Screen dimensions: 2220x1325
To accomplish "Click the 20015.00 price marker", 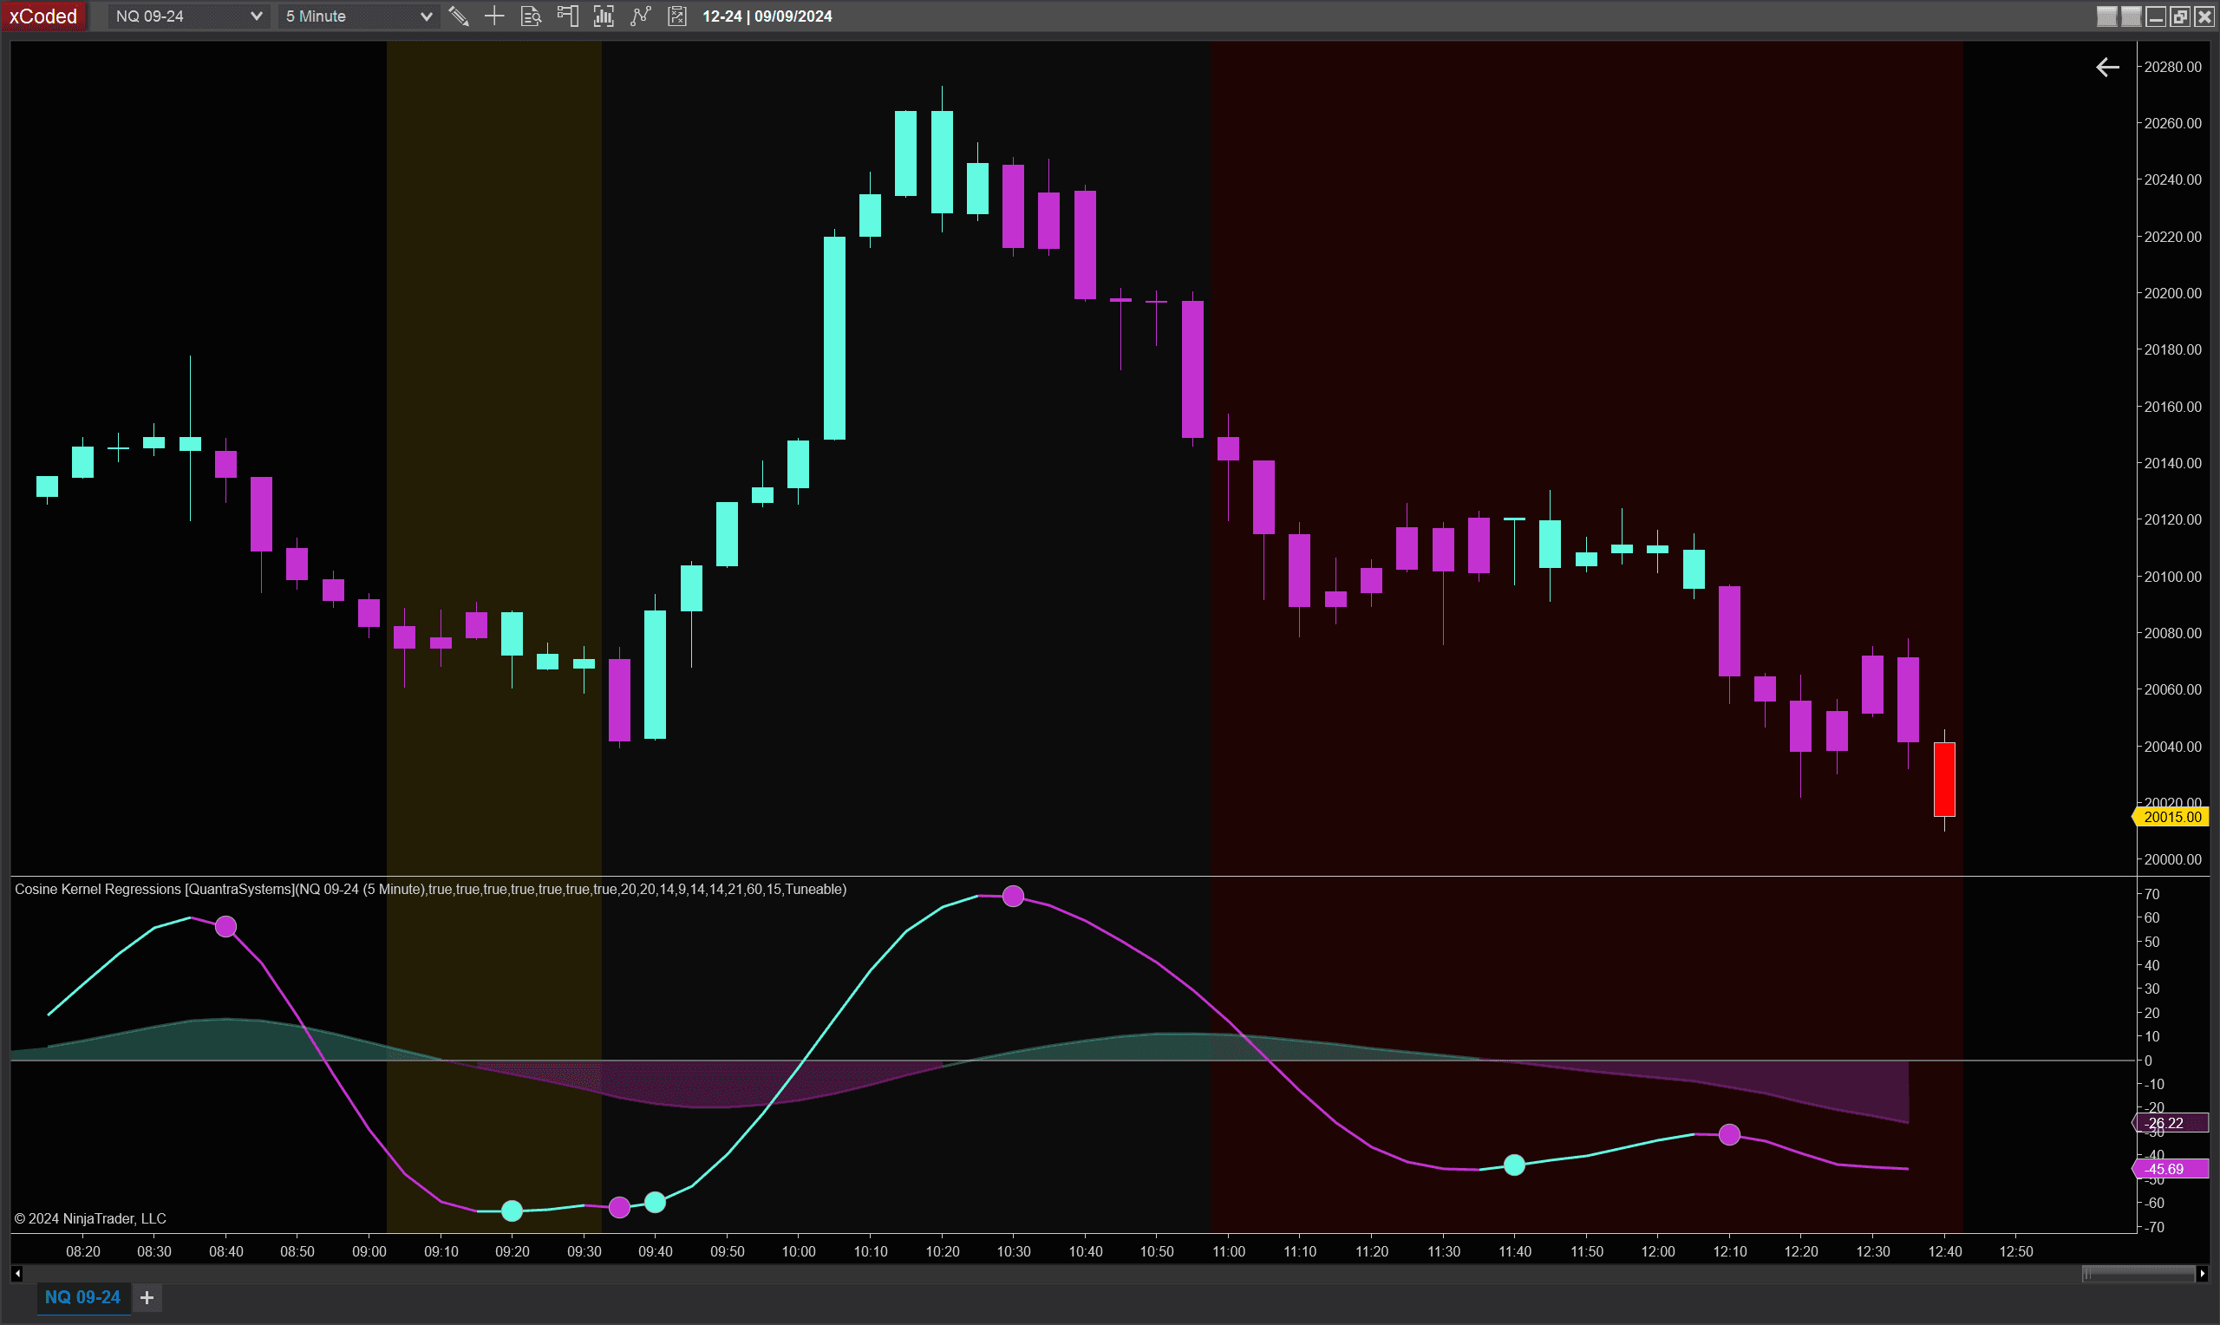I will tap(2172, 816).
